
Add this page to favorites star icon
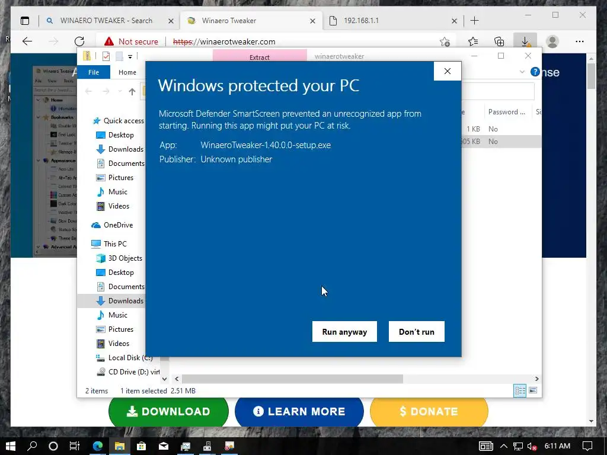[445, 41]
